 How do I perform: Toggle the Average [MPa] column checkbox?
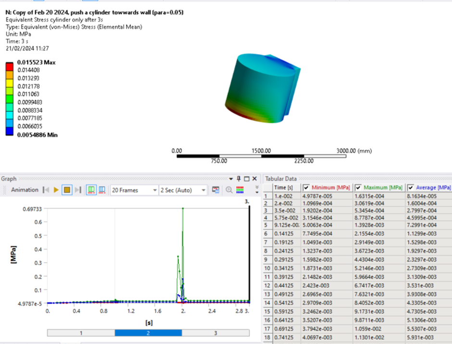tap(411, 188)
